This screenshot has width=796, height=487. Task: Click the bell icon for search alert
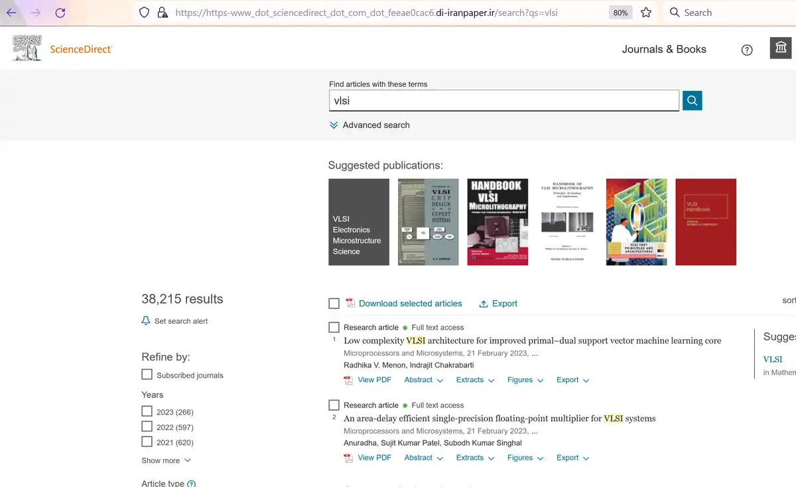pos(146,320)
